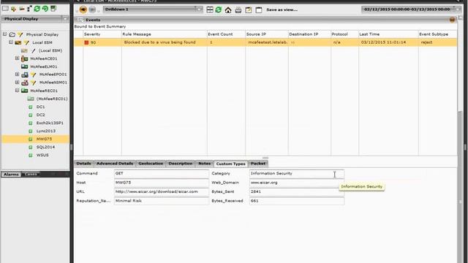Switch to the Cases tab

pos(31,174)
